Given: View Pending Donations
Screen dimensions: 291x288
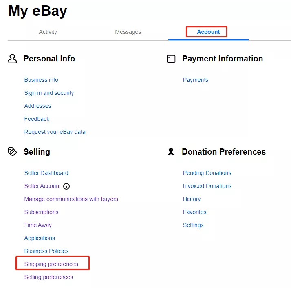Looking at the screenshot, I should click(x=207, y=173).
